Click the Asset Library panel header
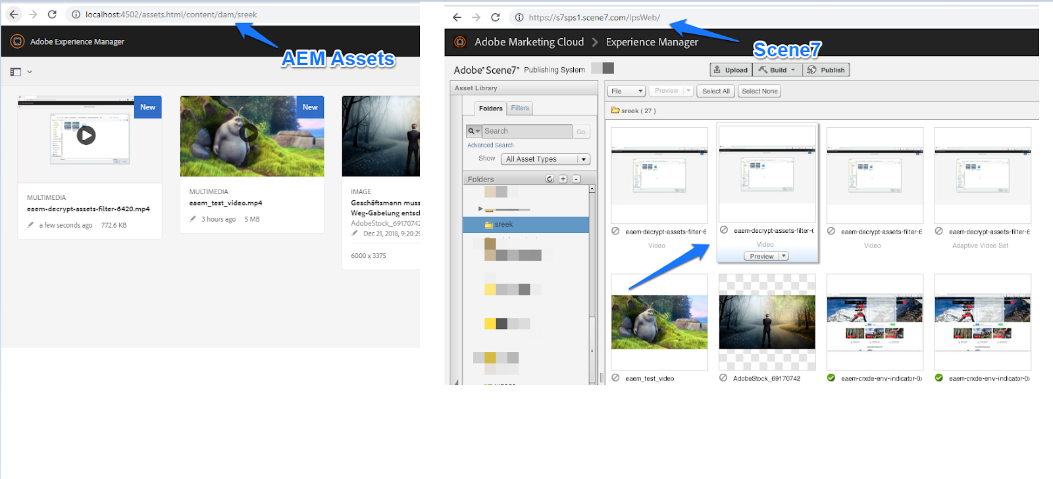Viewport: 1053px width, 479px height. point(524,88)
